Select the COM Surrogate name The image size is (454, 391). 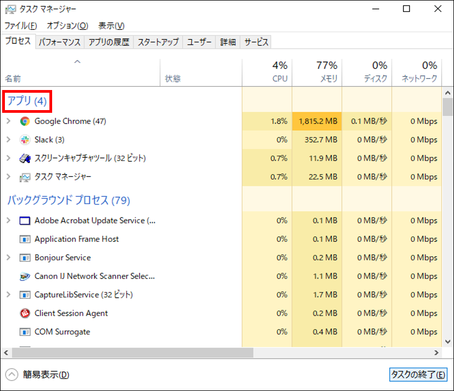click(62, 332)
